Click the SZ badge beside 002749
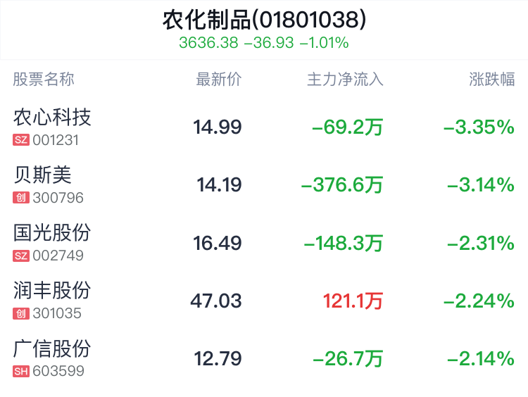This screenshot has width=528, height=397. [21, 256]
